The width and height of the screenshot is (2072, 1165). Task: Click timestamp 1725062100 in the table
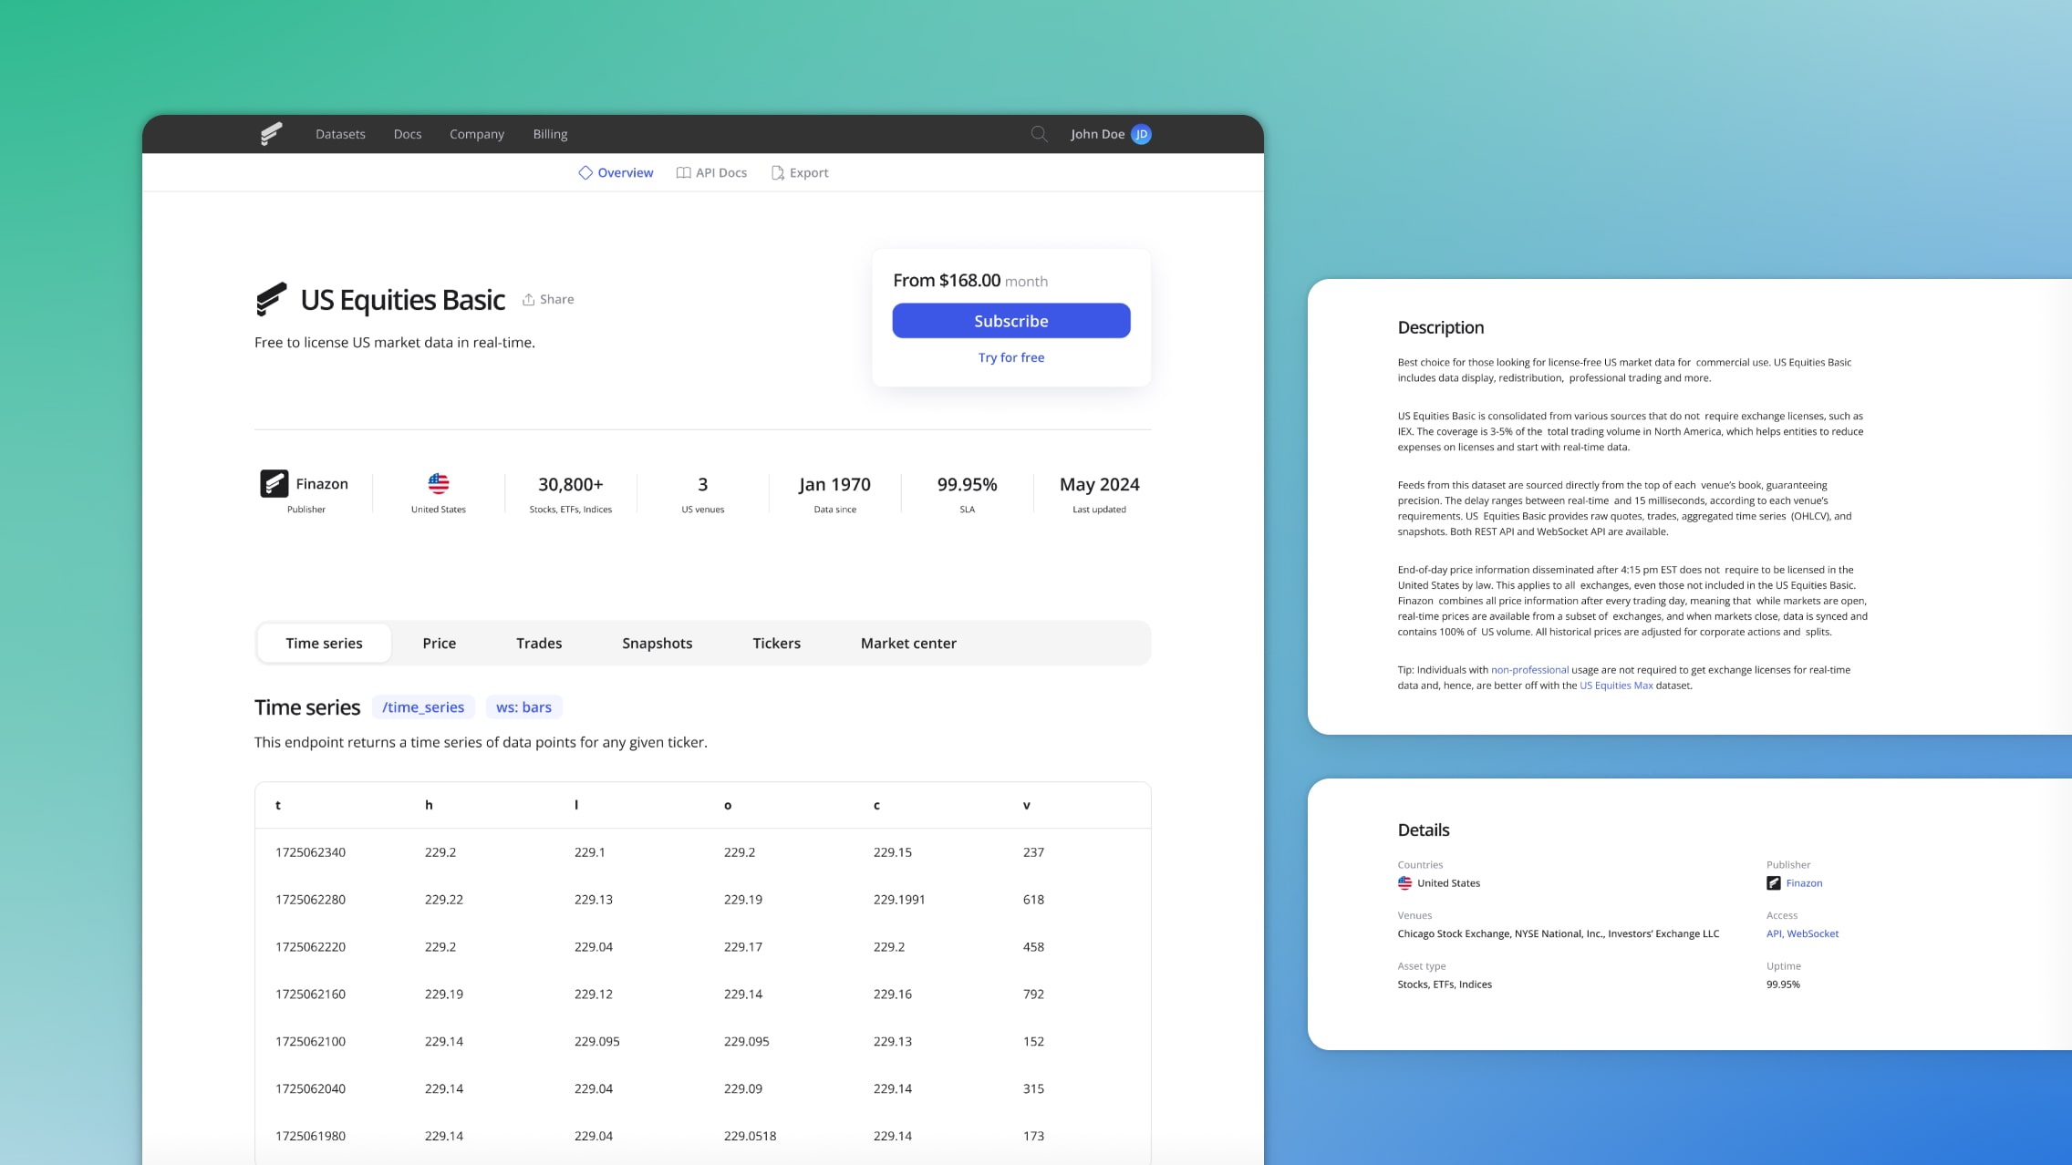click(x=310, y=1041)
